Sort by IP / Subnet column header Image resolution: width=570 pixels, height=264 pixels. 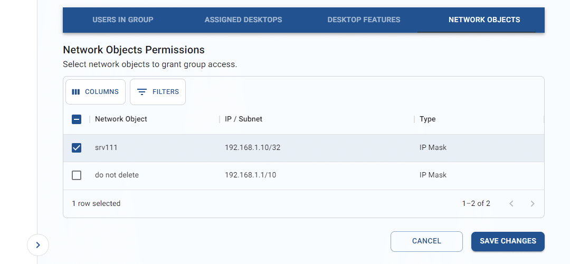[x=243, y=119]
